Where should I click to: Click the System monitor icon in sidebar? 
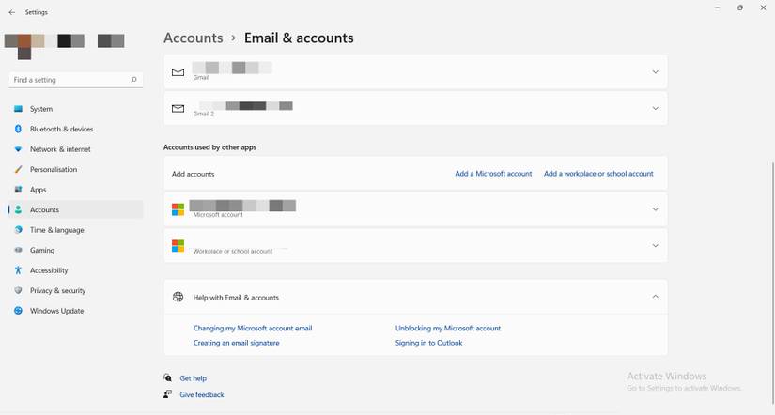[x=18, y=109]
